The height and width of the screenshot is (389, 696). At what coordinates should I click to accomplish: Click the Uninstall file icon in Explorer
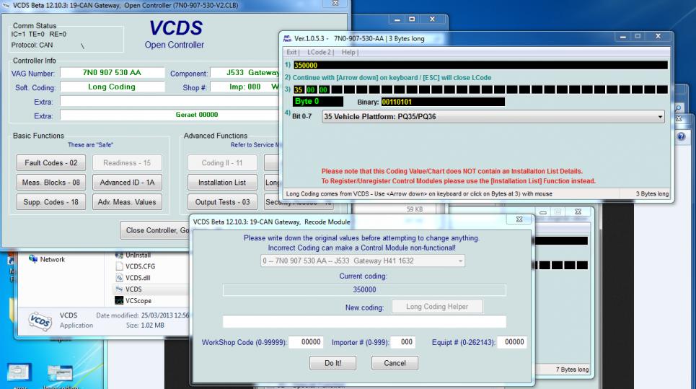pos(119,255)
